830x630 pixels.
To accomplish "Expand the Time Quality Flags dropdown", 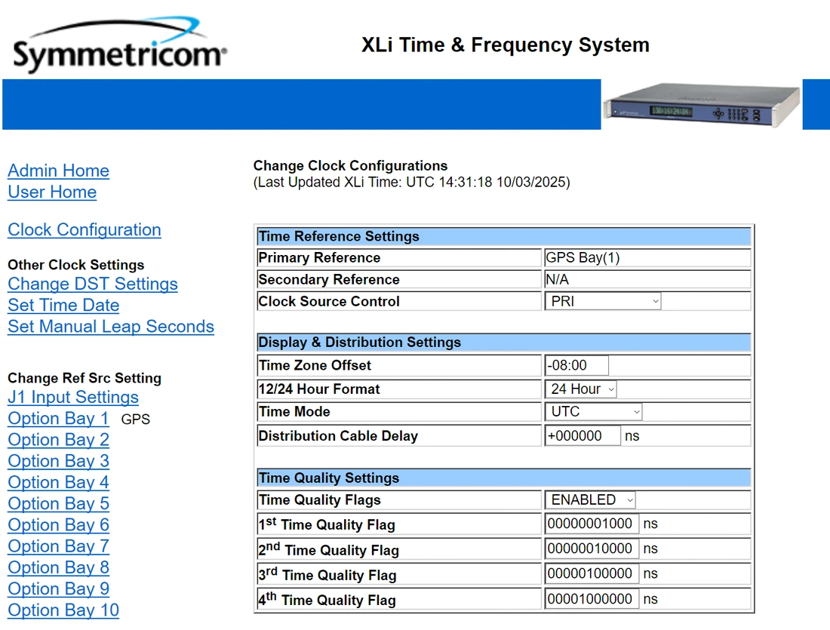I will [590, 500].
